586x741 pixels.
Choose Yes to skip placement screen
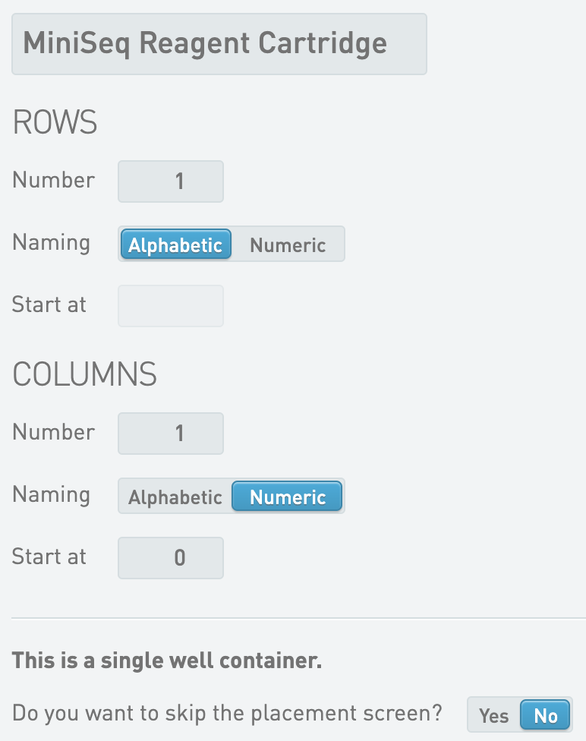coord(494,715)
